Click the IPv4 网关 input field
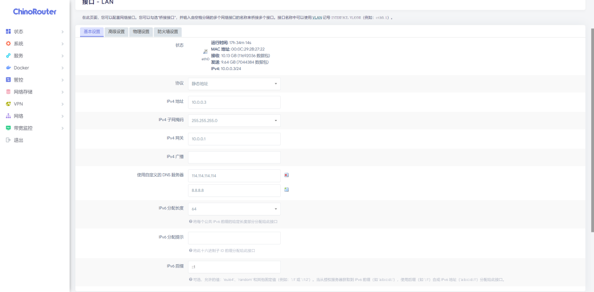The image size is (594, 292). [234, 139]
